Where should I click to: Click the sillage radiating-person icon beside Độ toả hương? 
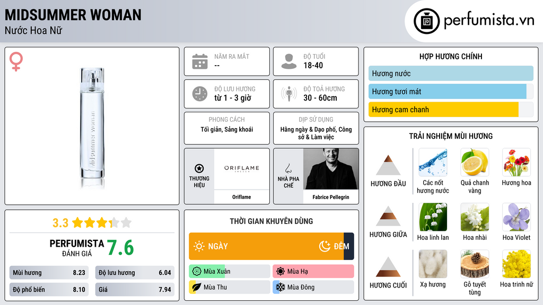[x=289, y=94]
